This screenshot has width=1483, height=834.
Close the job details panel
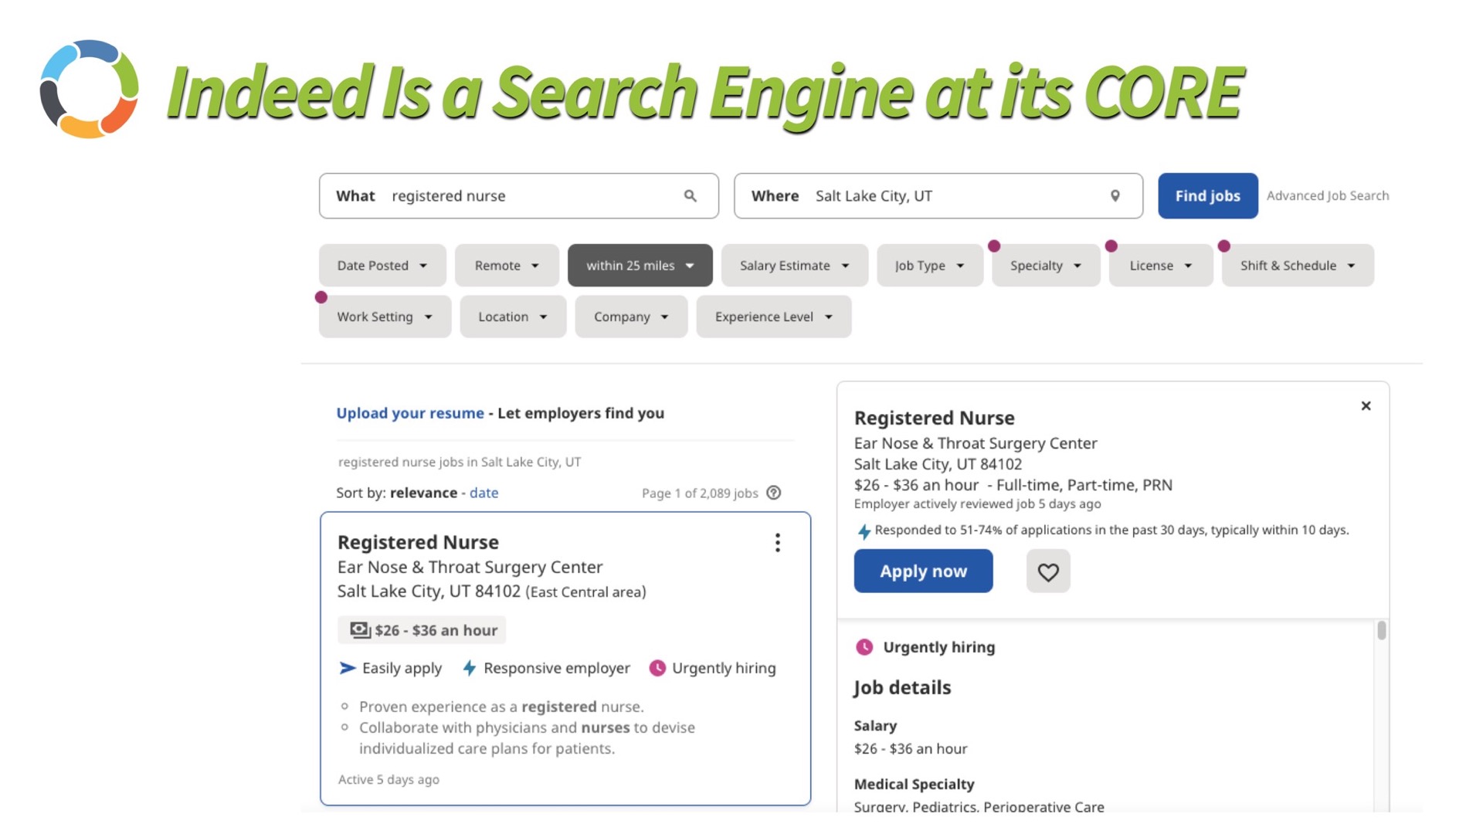[1366, 406]
